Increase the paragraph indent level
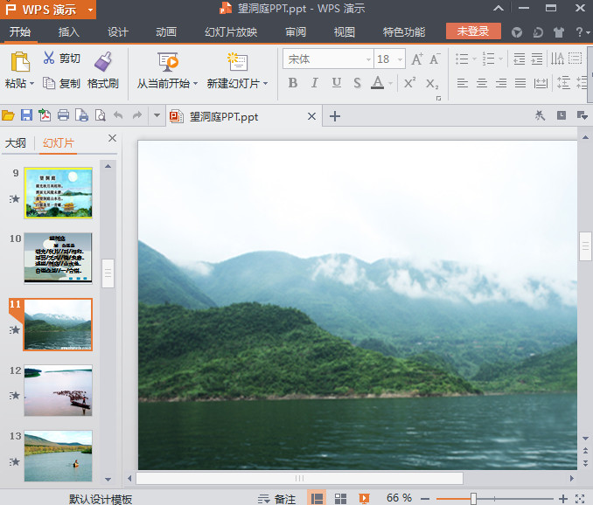Image resolution: width=593 pixels, height=505 pixels. point(537,59)
